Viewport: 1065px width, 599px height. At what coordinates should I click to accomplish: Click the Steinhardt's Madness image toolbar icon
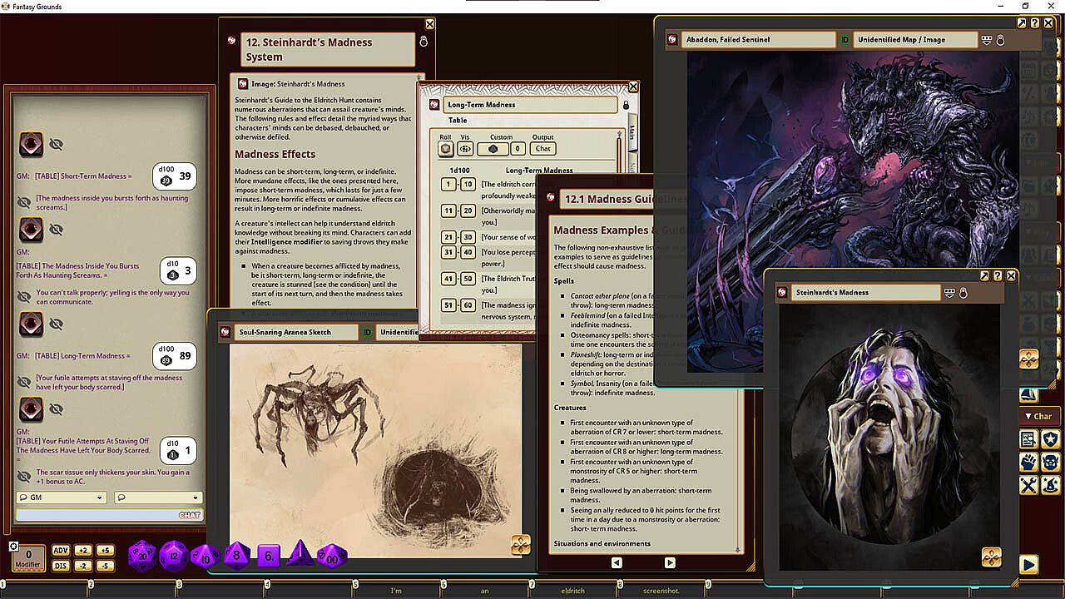949,293
